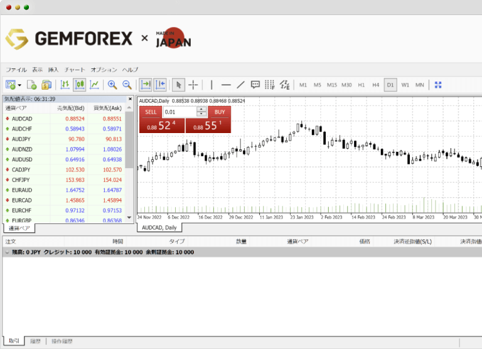The width and height of the screenshot is (482, 349).
Task: Select the EURCAD symbol row
Action: click(64, 200)
